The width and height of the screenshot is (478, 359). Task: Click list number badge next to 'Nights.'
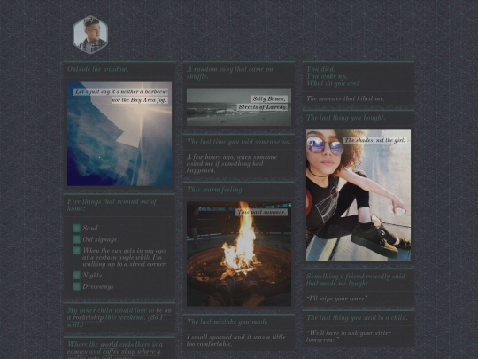tap(76, 275)
